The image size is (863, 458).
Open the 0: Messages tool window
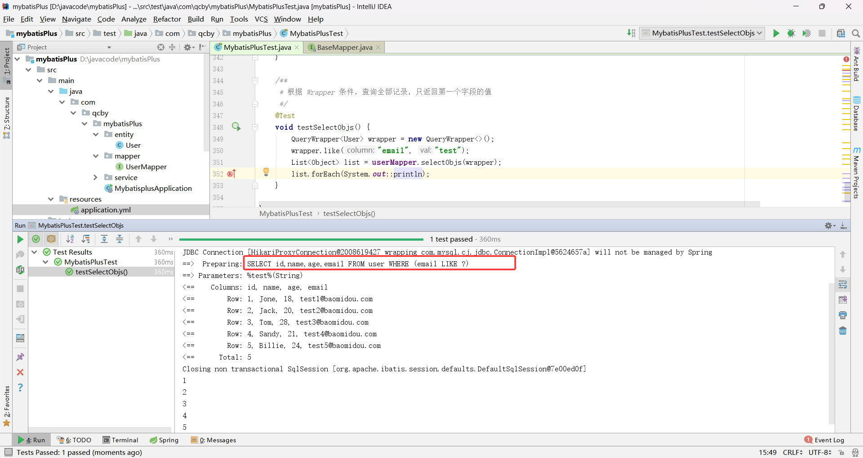coord(214,440)
